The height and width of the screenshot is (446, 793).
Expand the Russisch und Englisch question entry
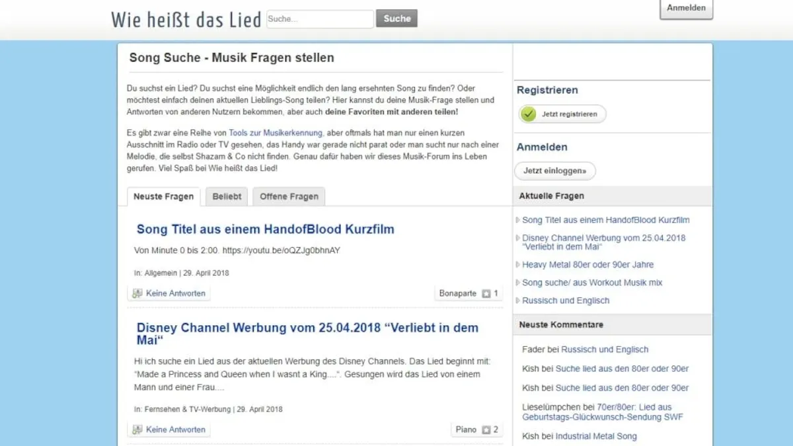pos(565,300)
